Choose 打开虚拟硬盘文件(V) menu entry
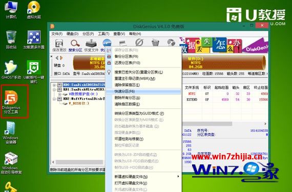 [143, 183]
